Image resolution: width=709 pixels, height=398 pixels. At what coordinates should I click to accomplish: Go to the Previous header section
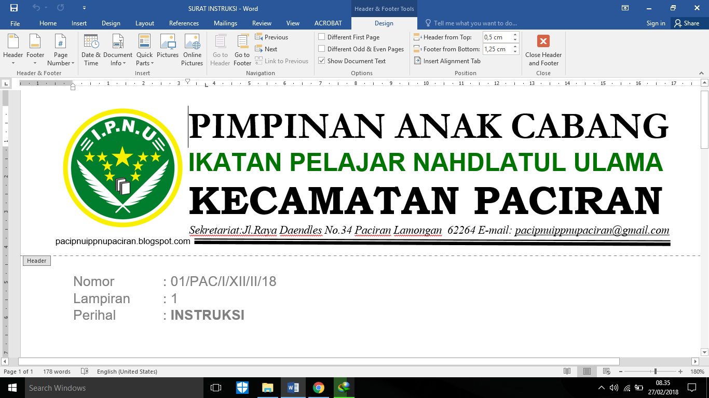(271, 37)
